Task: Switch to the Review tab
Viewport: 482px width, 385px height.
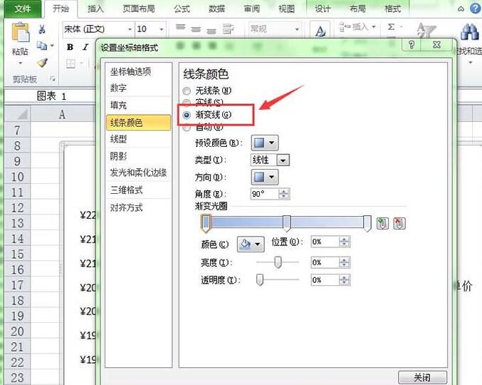Action: (x=252, y=9)
